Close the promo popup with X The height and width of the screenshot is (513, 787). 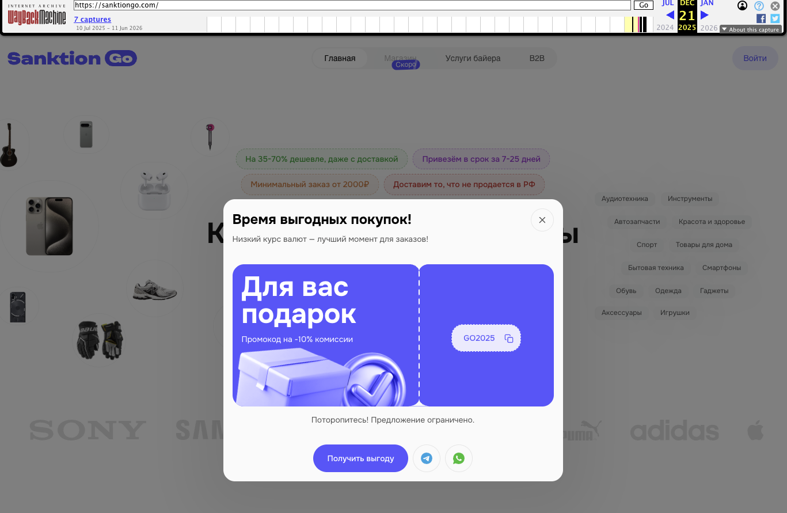click(542, 220)
